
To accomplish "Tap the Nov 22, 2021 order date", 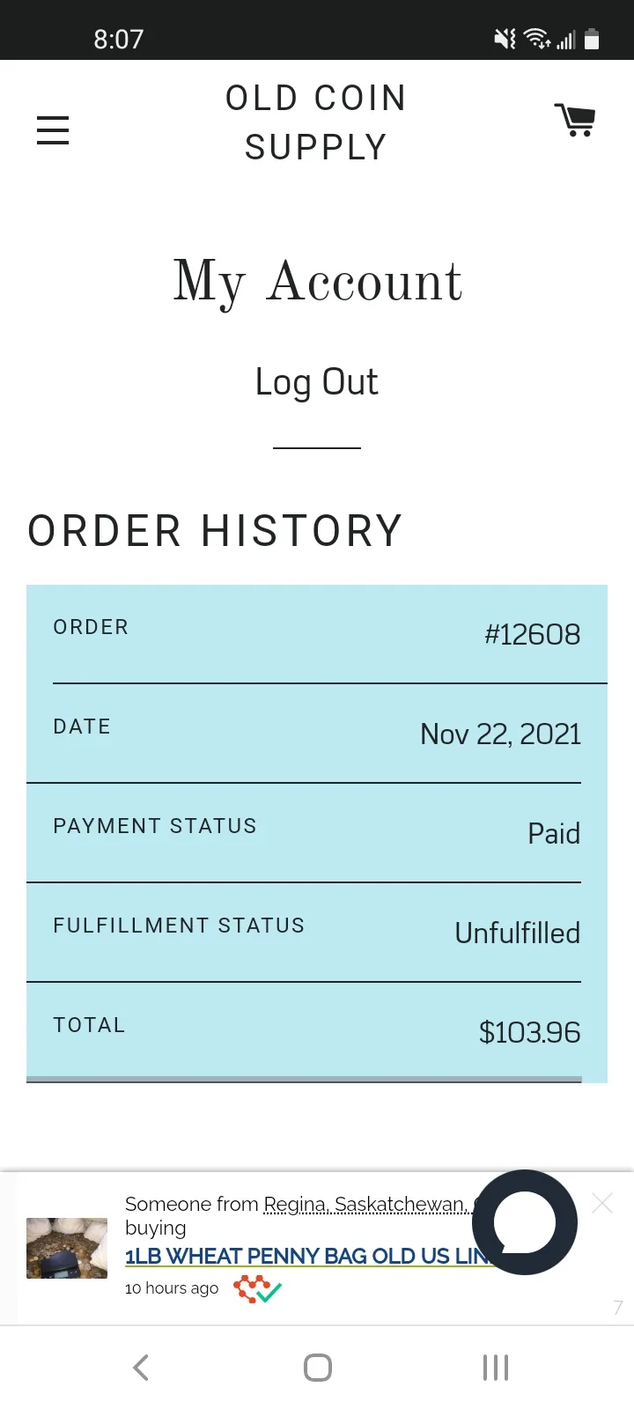I will [500, 734].
